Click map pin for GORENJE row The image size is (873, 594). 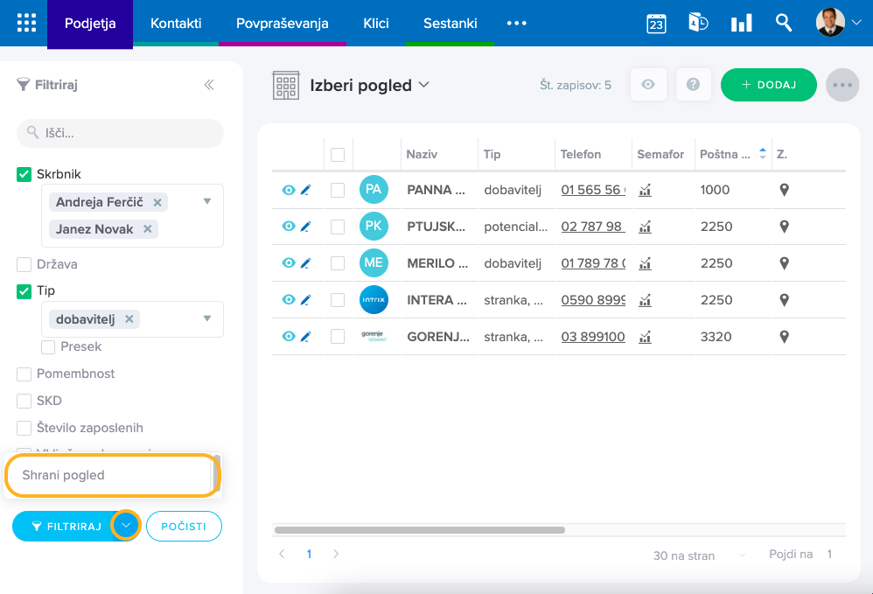(x=785, y=337)
